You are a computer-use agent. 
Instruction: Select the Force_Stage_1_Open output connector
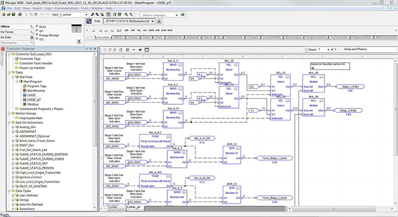(274, 158)
